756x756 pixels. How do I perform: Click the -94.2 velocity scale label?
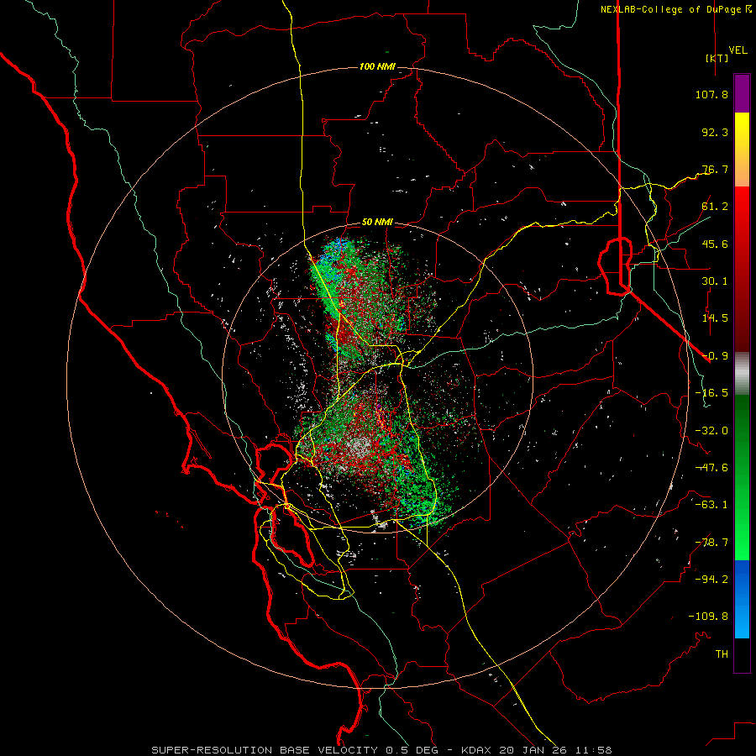pos(711,580)
